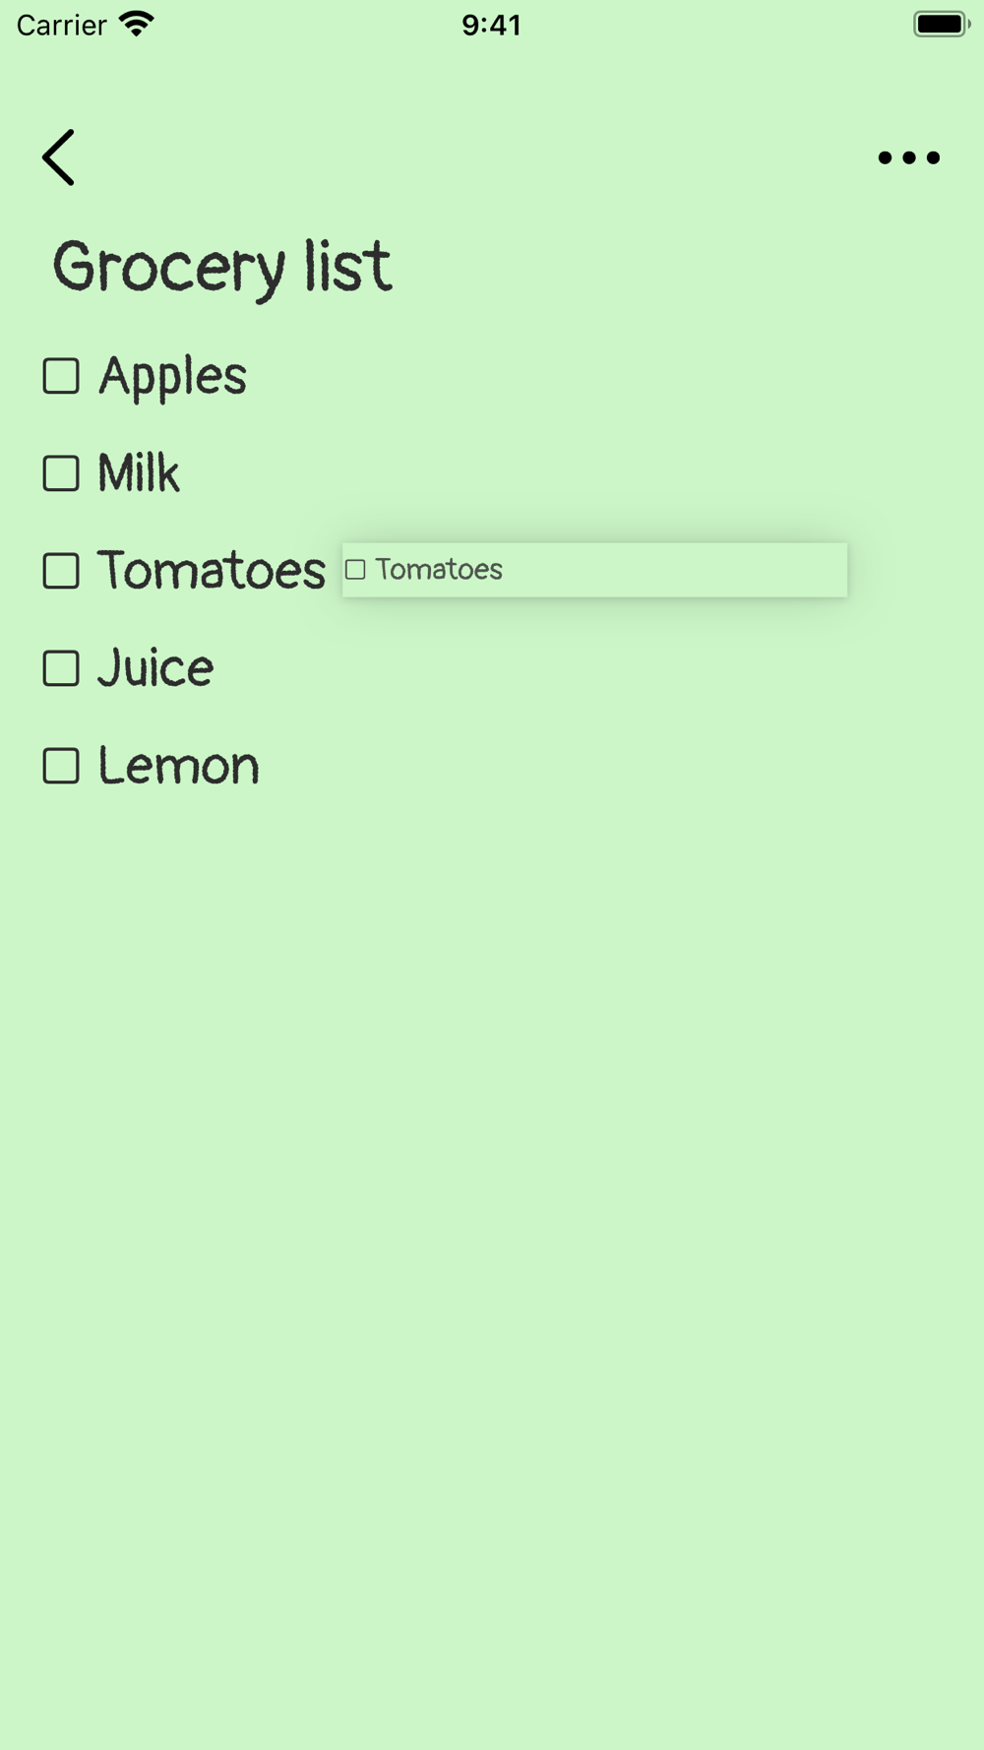Check the Apples checkbox
The height and width of the screenshot is (1750, 984).
(61, 376)
